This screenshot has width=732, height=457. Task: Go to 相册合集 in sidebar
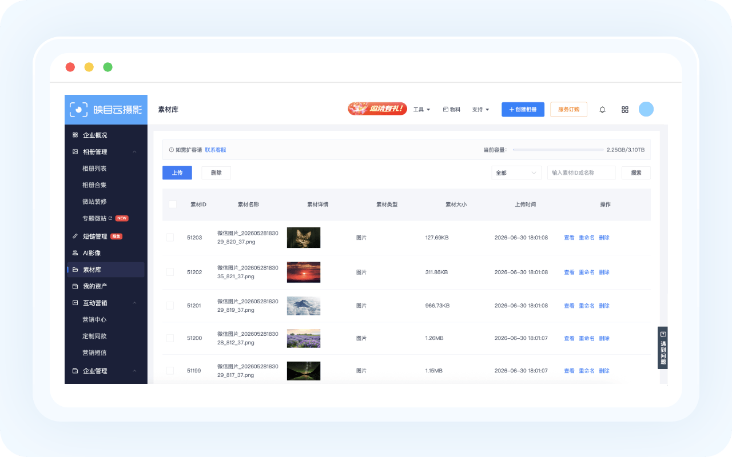pyautogui.click(x=94, y=185)
